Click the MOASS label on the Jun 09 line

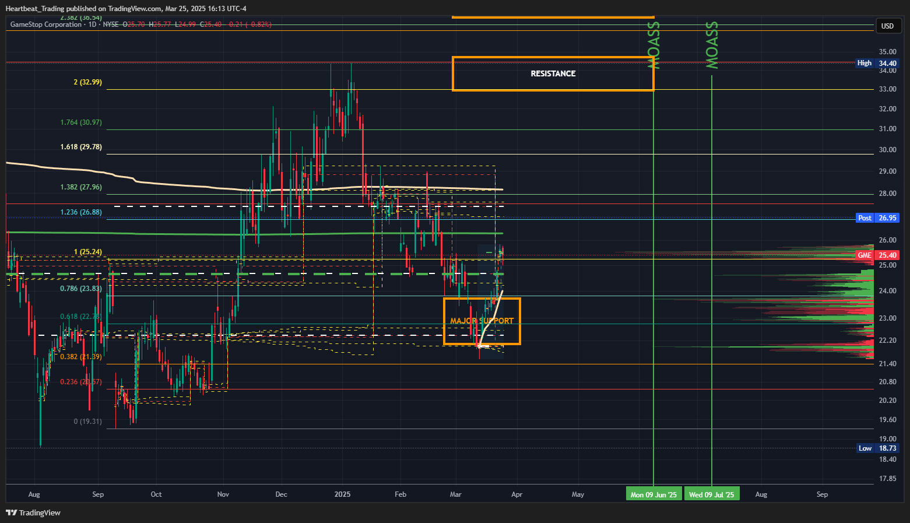click(654, 45)
